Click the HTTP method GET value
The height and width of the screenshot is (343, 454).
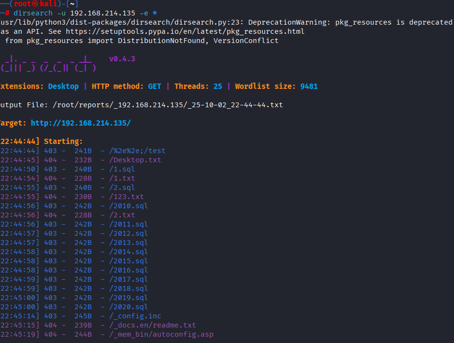155,86
